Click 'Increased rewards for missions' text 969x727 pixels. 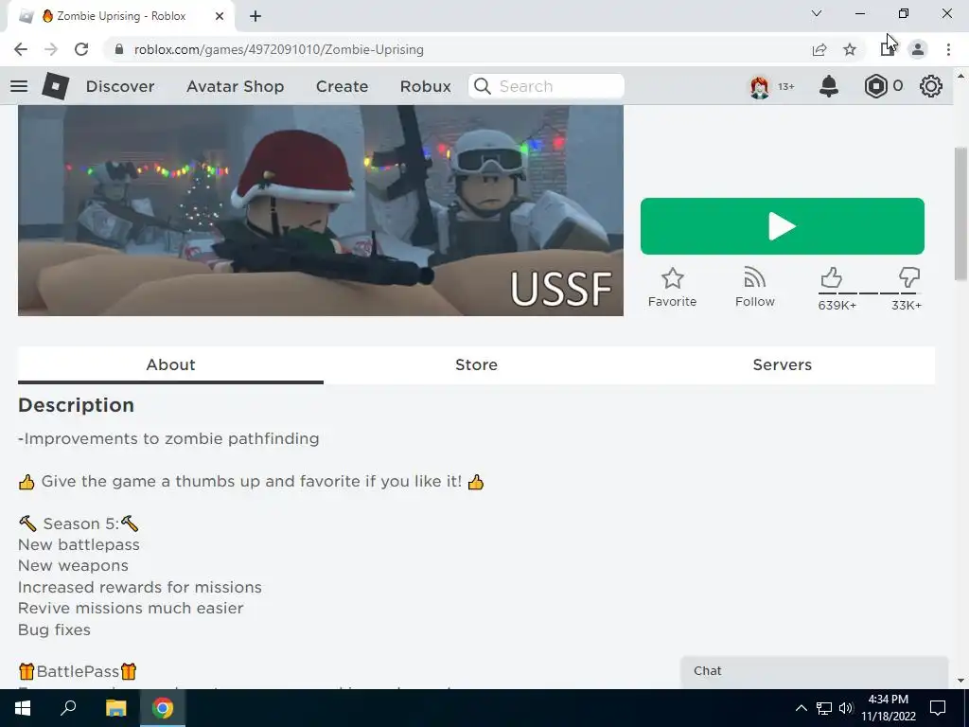pyautogui.click(x=140, y=587)
